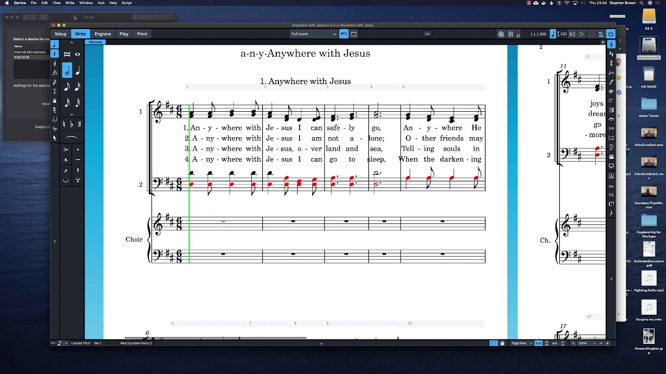Toggle the activate project power button
This screenshot has height=374, width=666.
(x=611, y=34)
